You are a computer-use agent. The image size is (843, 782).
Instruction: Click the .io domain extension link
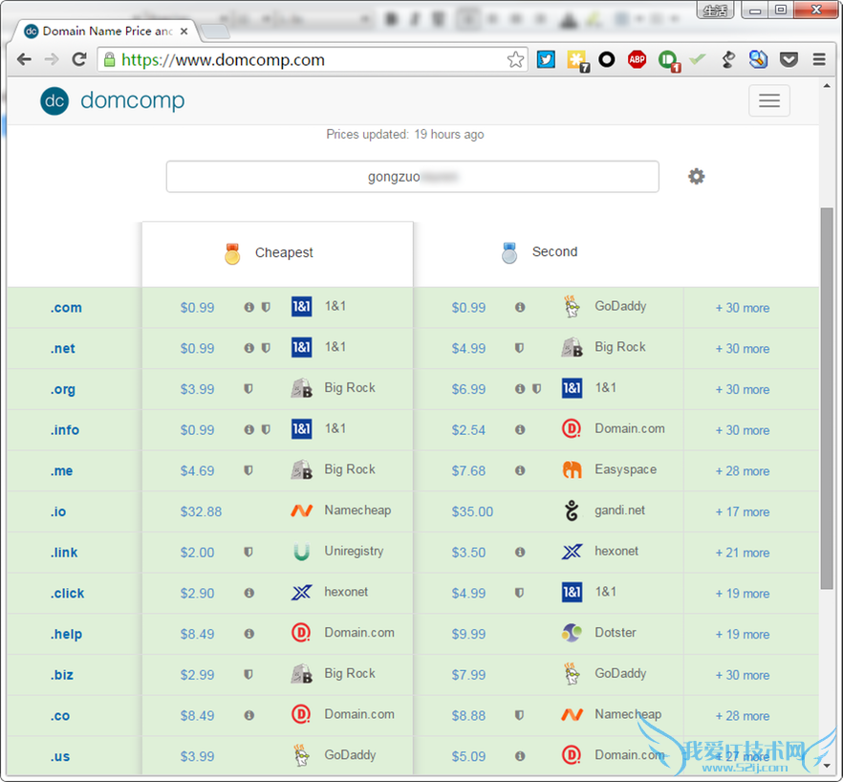(58, 511)
